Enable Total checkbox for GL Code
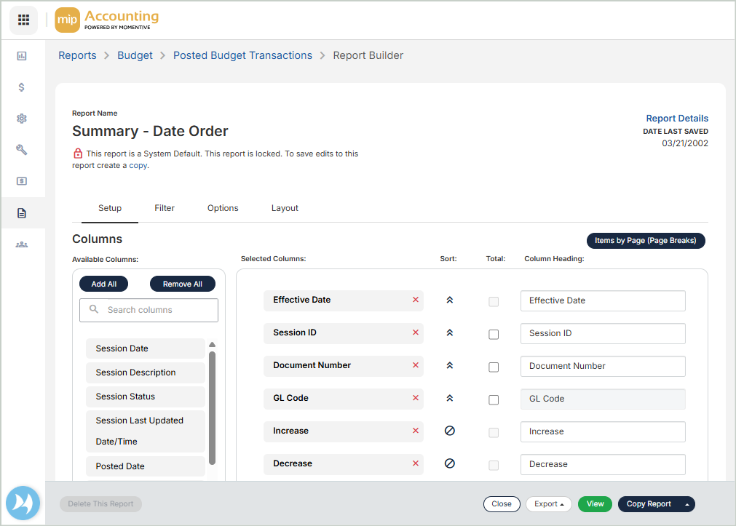The width and height of the screenshot is (736, 526). click(x=494, y=400)
